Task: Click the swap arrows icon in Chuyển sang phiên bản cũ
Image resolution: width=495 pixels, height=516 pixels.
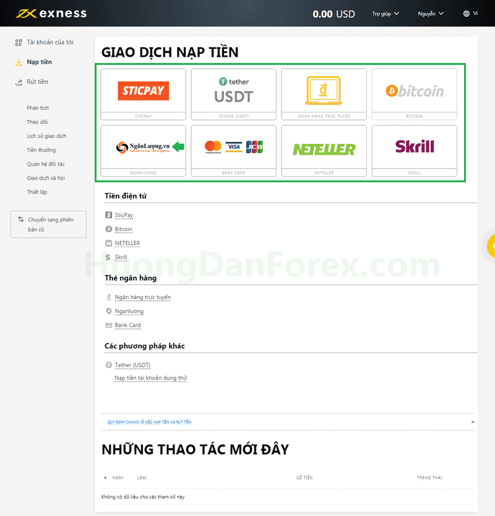Action: [21, 219]
